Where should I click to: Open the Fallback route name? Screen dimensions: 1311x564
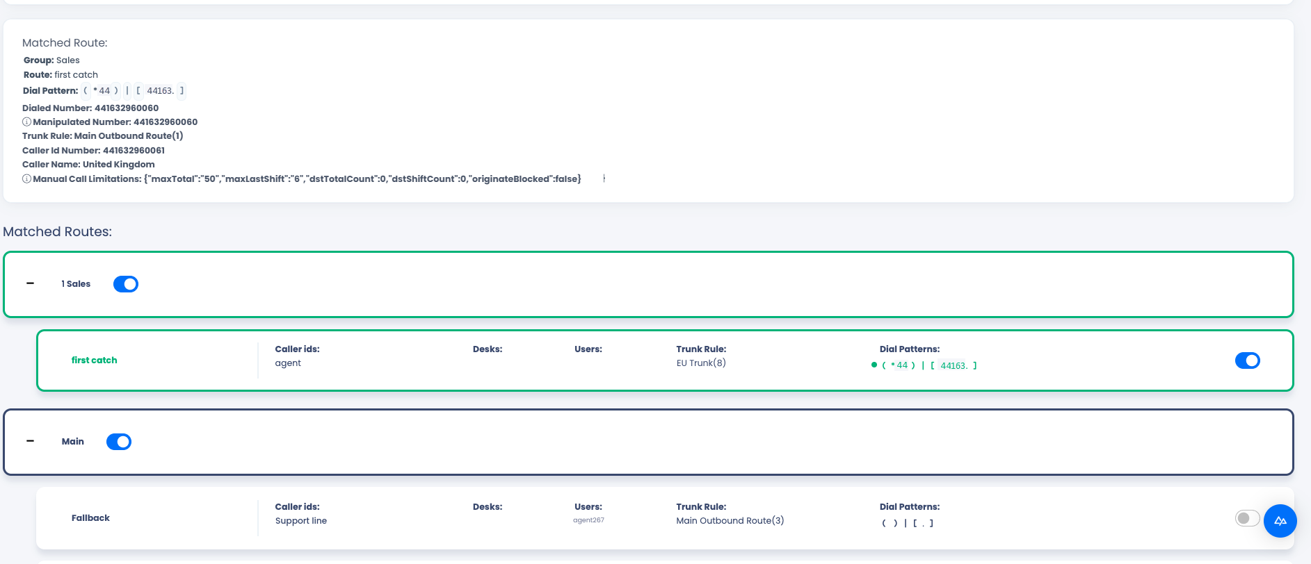[90, 518]
